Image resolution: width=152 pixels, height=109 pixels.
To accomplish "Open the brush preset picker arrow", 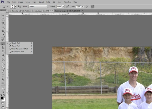I will pyautogui.click(x=15, y=7).
